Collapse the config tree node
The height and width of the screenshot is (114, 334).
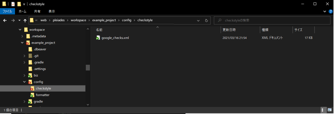click(x=24, y=82)
